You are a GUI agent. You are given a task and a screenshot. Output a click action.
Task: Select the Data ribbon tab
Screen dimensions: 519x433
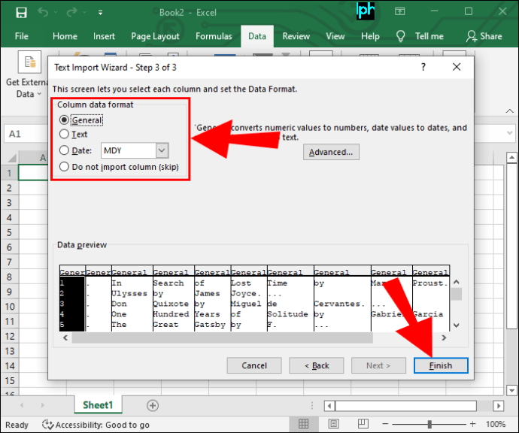257,36
